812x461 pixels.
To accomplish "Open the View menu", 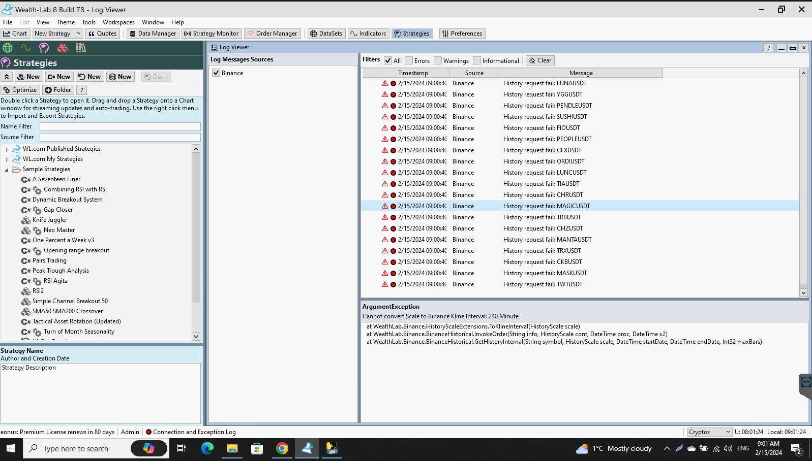I will point(43,22).
